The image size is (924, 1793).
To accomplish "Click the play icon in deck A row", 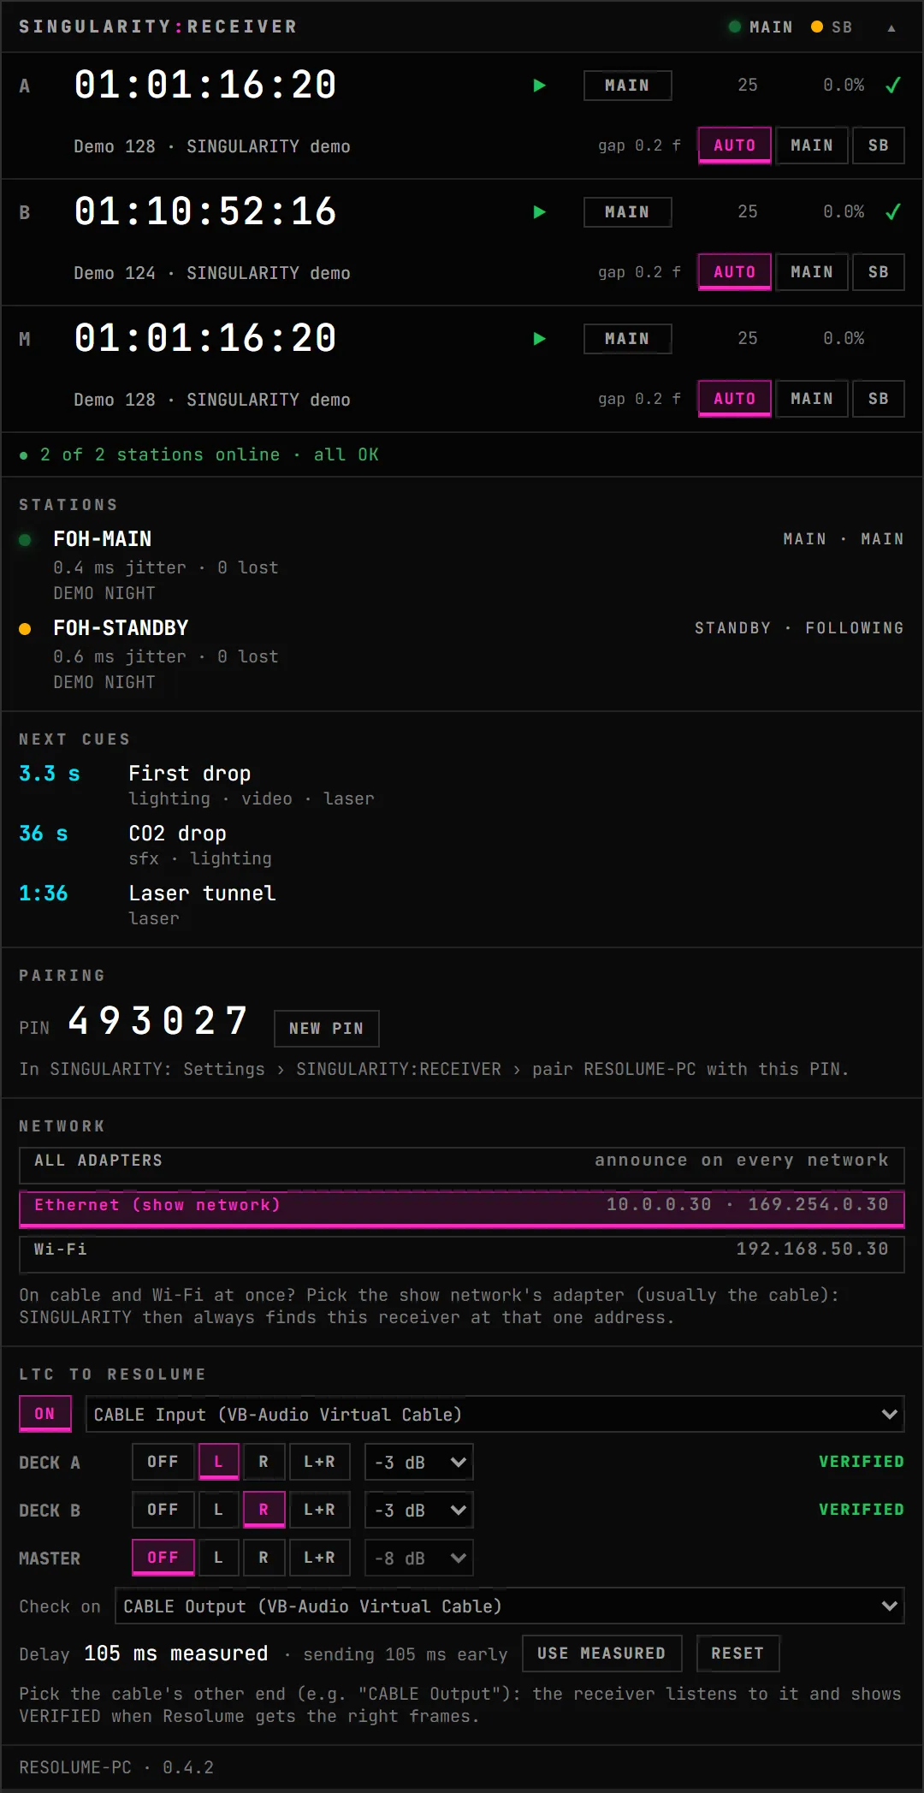I will [539, 86].
